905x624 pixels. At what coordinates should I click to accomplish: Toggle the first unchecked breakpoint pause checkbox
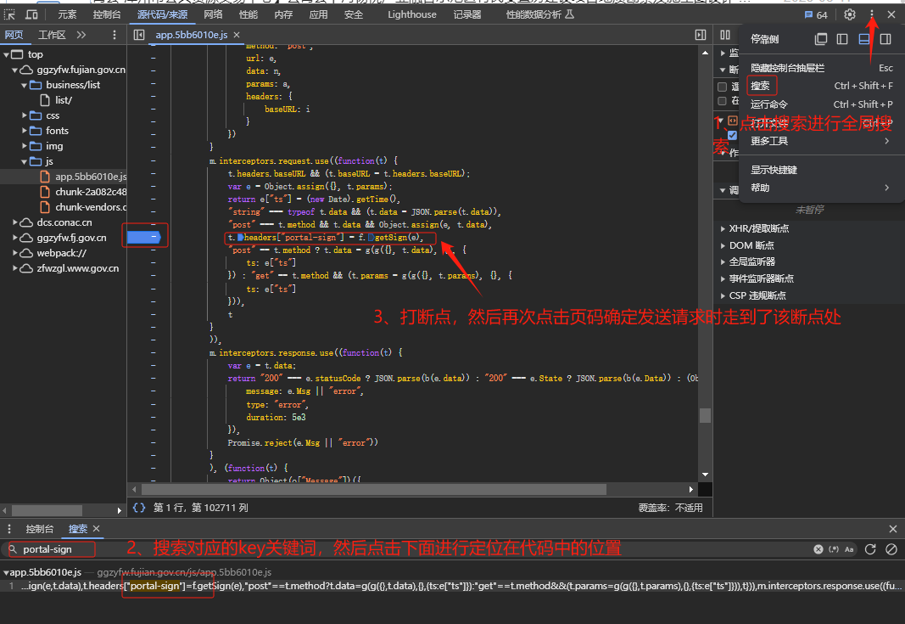click(x=722, y=87)
